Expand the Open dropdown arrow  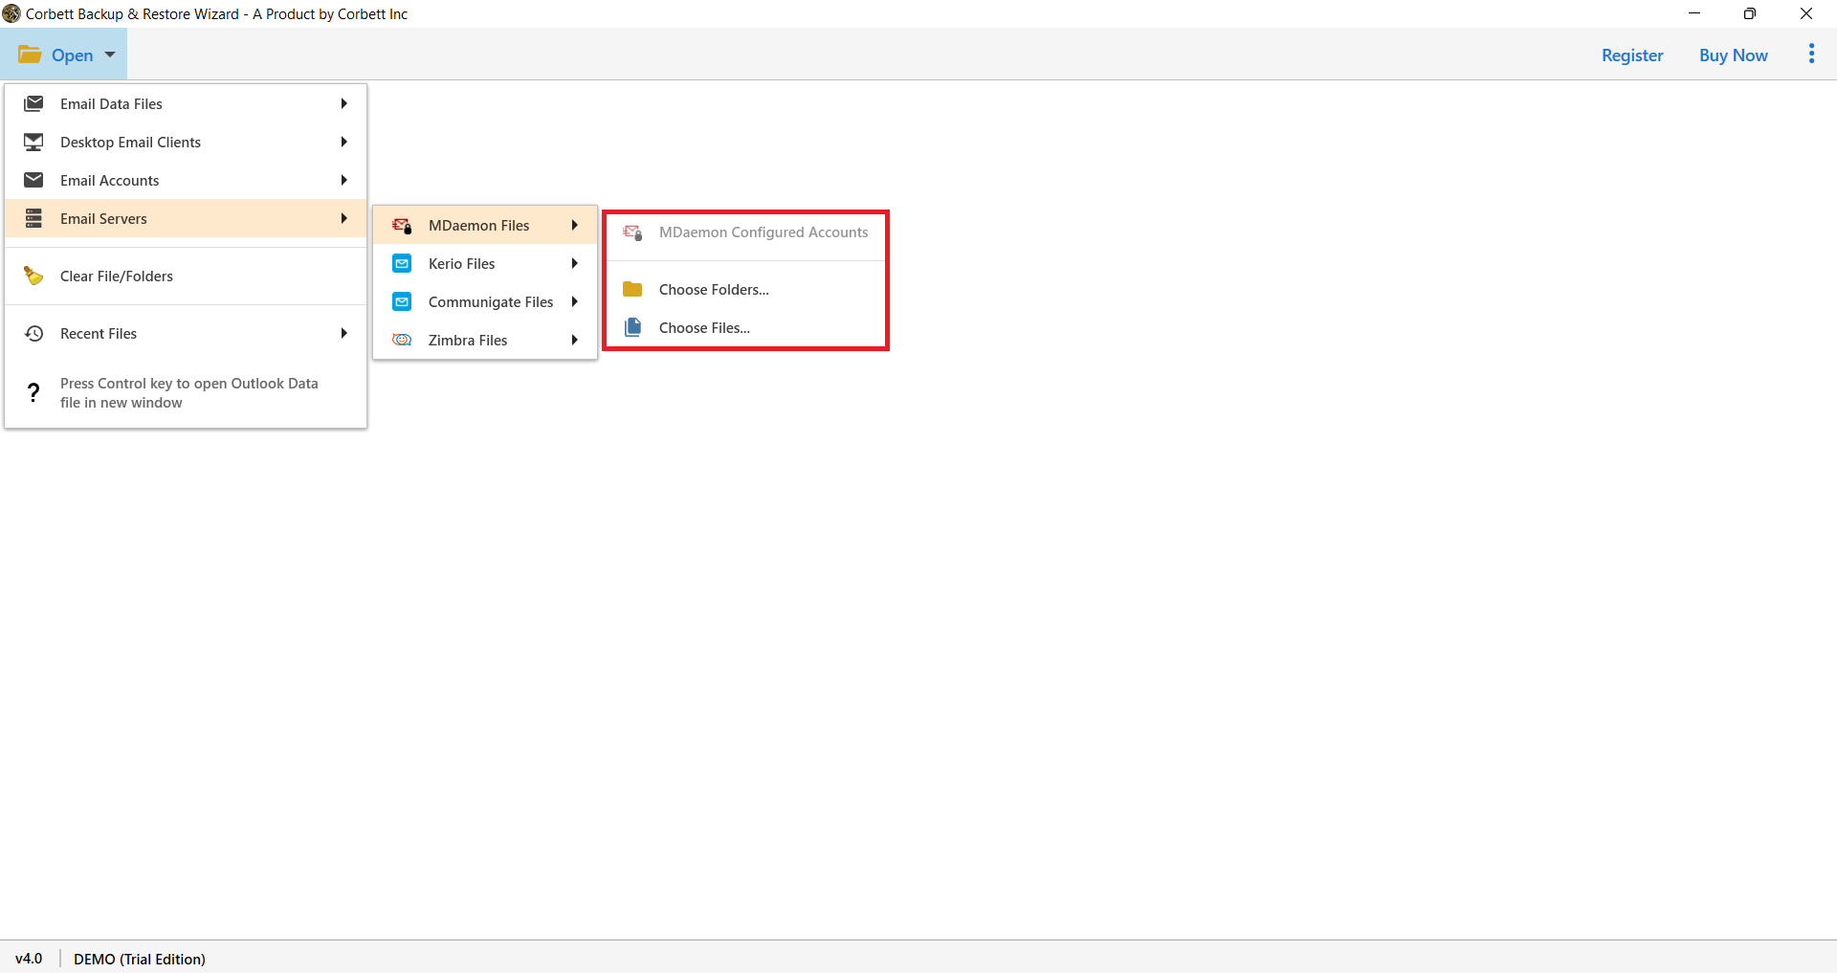point(110,55)
